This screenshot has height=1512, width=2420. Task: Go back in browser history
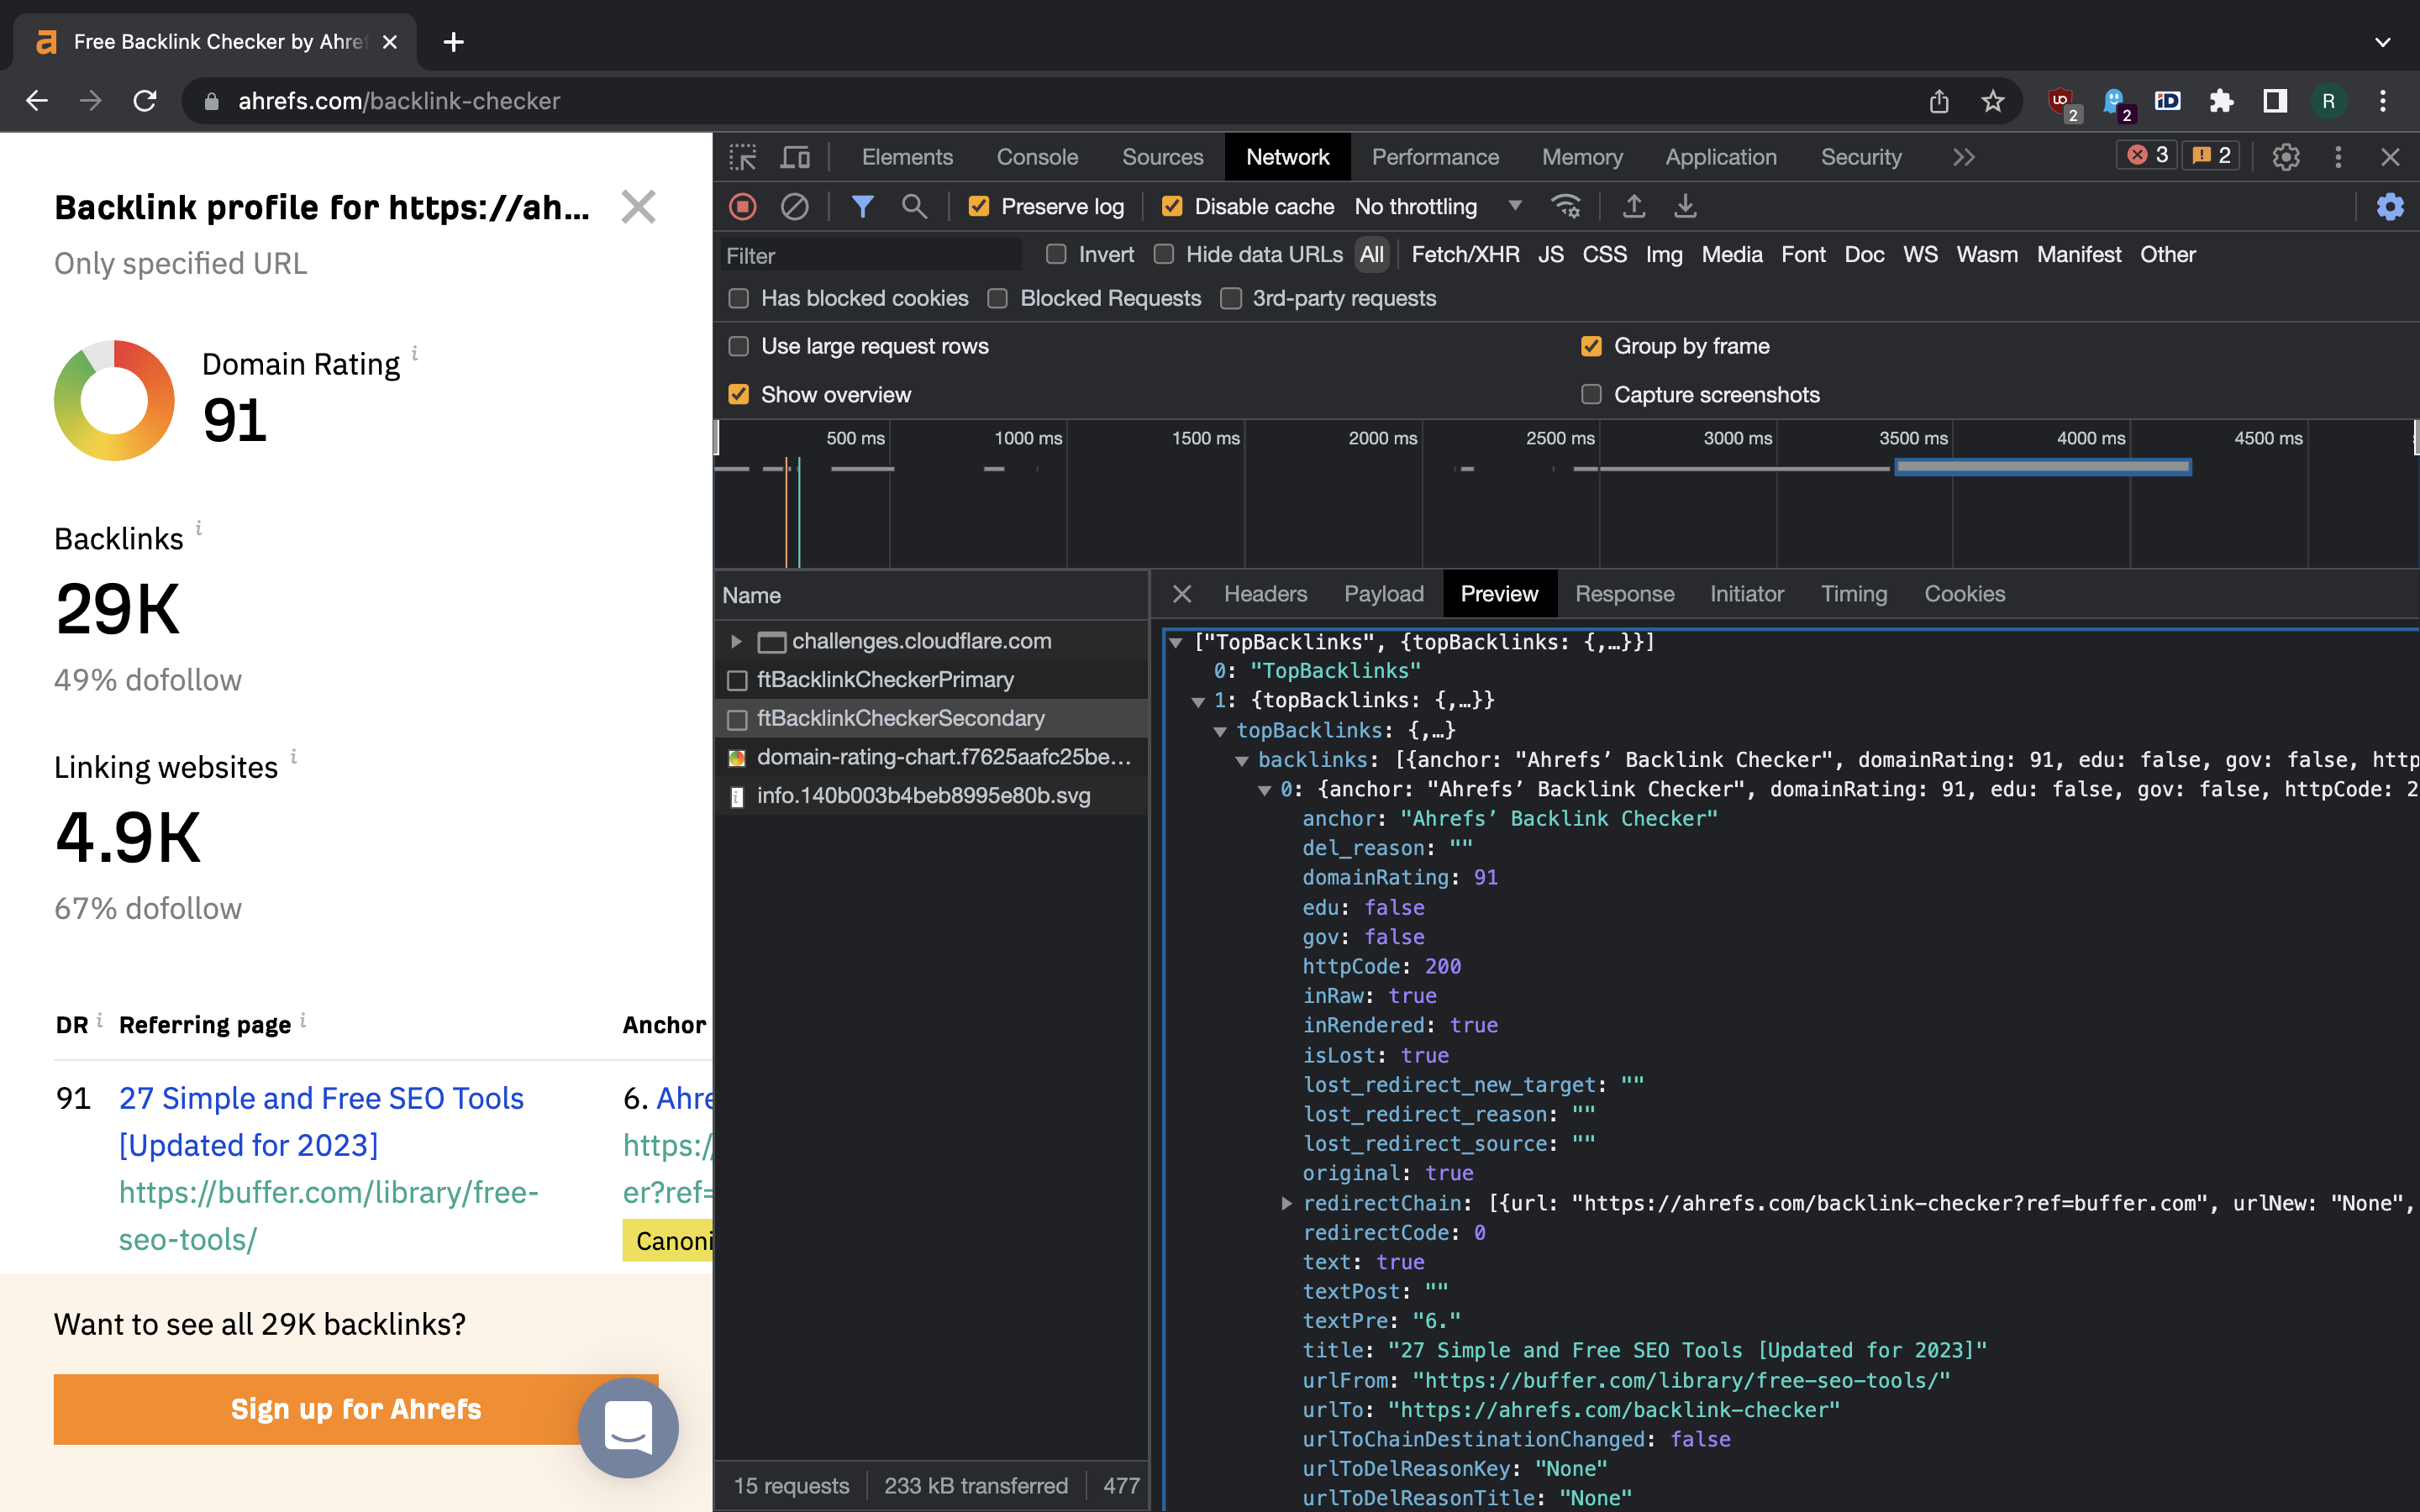[x=37, y=101]
